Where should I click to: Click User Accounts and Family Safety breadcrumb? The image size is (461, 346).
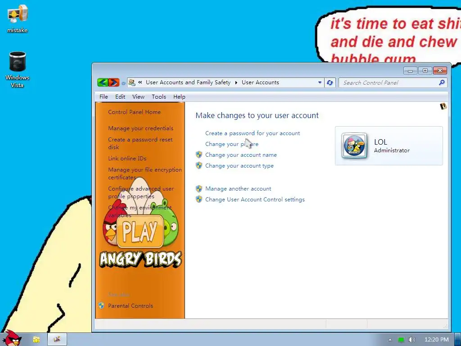click(188, 82)
